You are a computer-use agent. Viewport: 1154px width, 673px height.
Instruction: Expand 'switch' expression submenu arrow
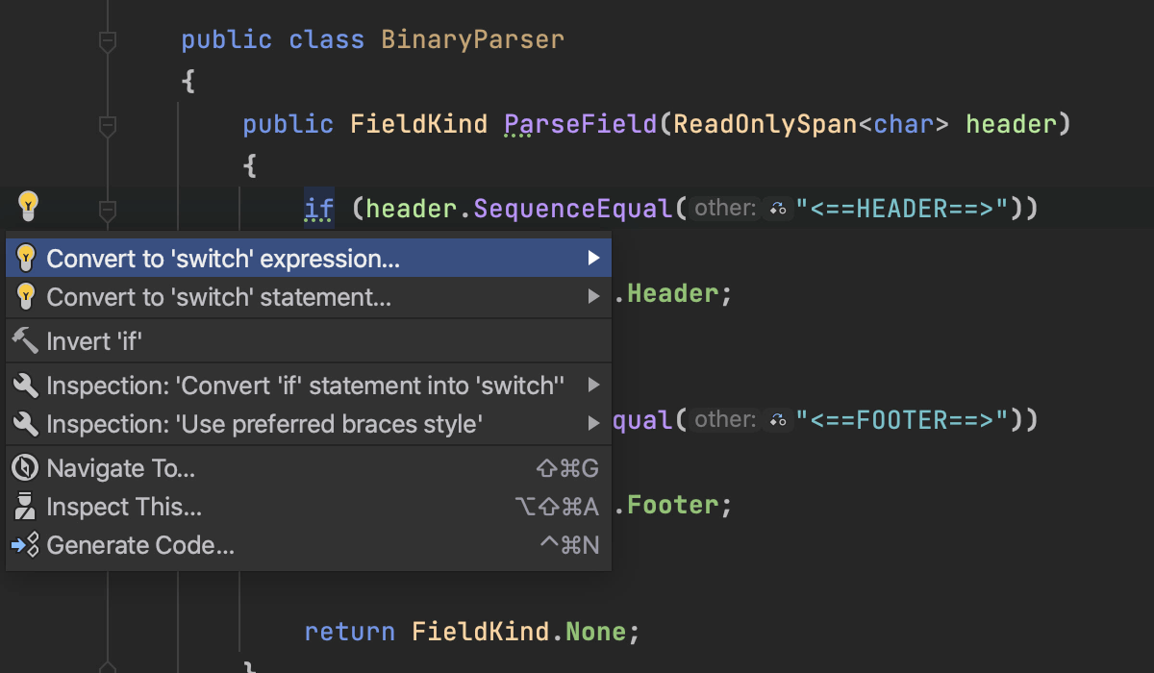point(593,258)
